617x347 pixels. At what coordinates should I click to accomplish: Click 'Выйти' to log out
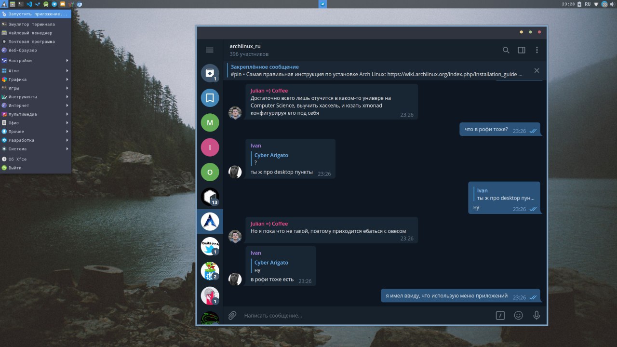click(x=36, y=168)
